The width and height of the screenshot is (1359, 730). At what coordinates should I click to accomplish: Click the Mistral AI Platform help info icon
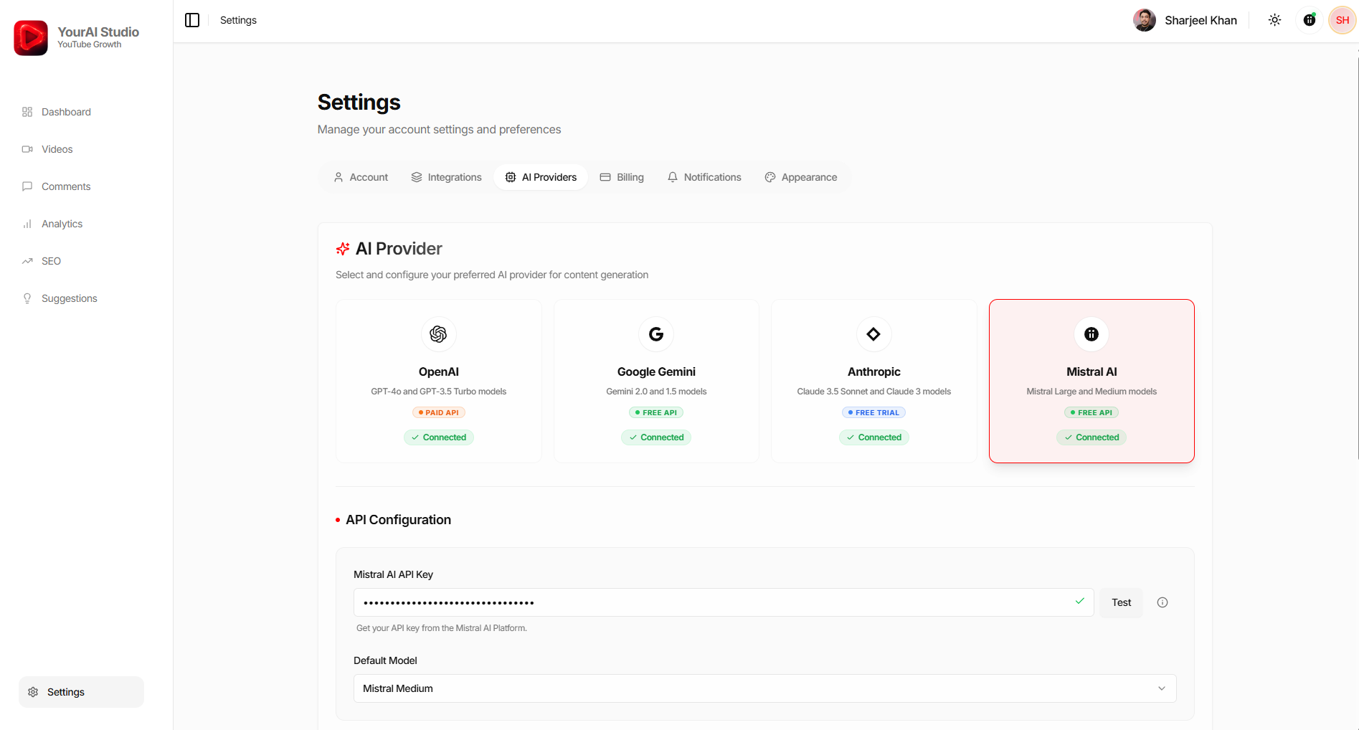click(1162, 602)
